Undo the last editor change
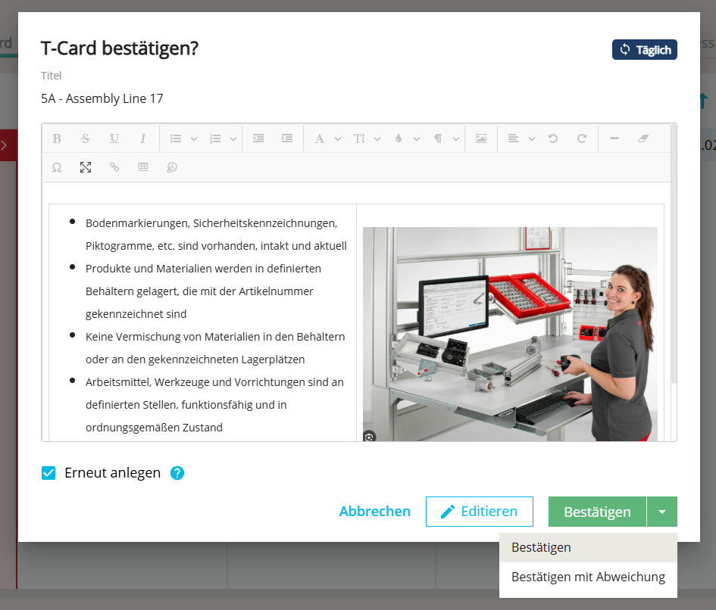The image size is (716, 610). click(553, 138)
